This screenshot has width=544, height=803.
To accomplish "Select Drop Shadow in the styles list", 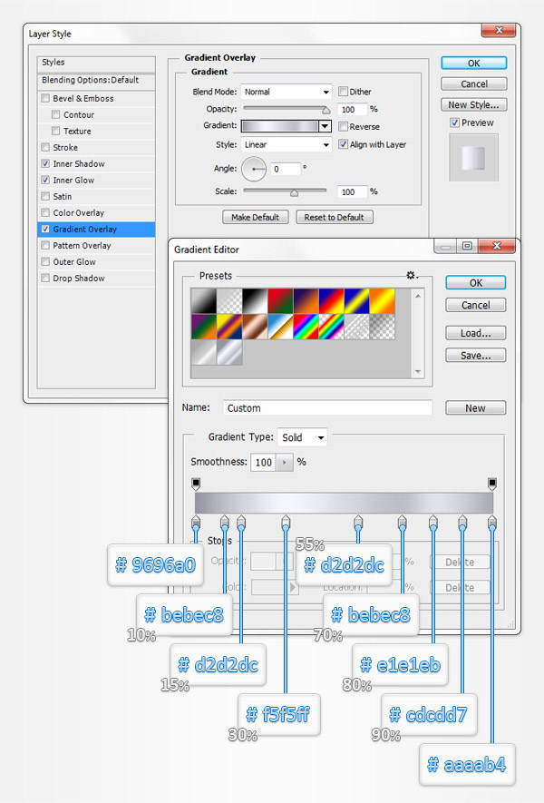I will tap(79, 279).
